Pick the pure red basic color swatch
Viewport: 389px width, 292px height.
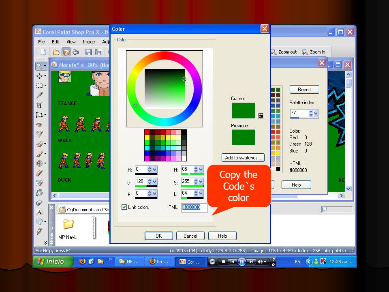pyautogui.click(x=147, y=132)
